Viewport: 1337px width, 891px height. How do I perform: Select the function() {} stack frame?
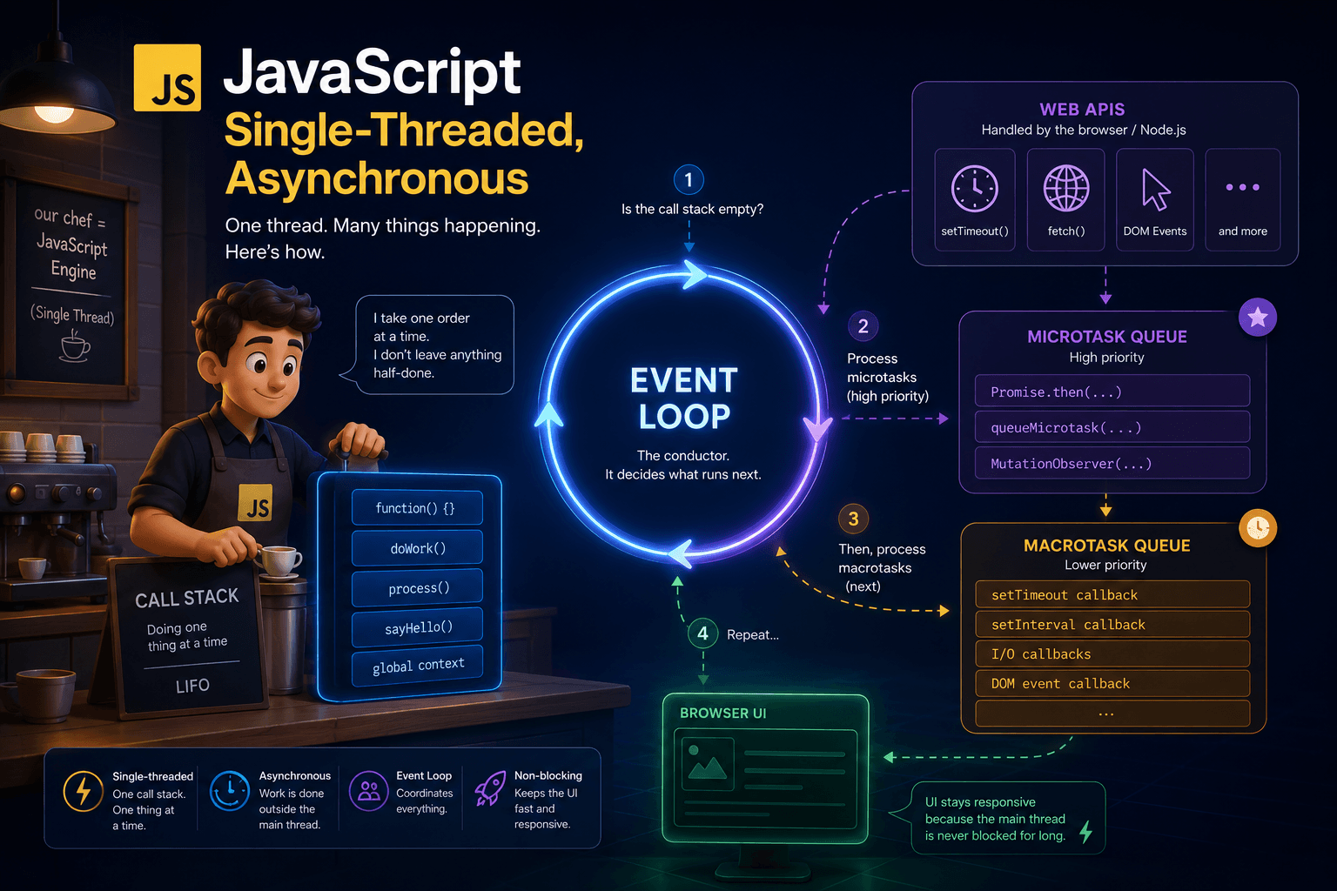tap(416, 507)
